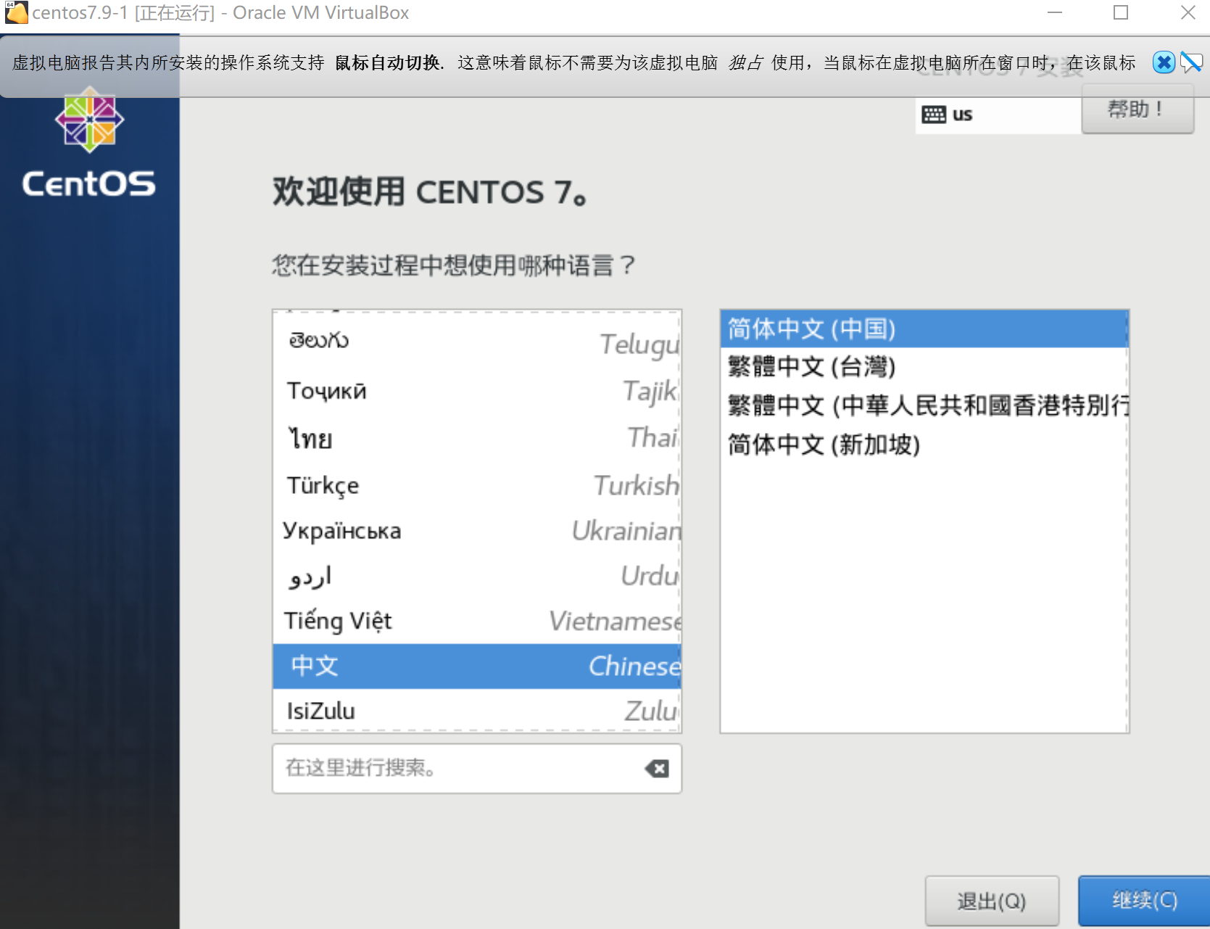1210x929 pixels.
Task: Click the mouse pointer icon in notification bar
Action: (1191, 62)
